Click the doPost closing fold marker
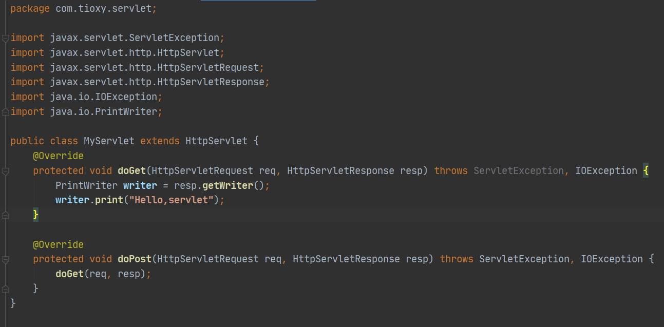664x327 pixels. pos(5,288)
